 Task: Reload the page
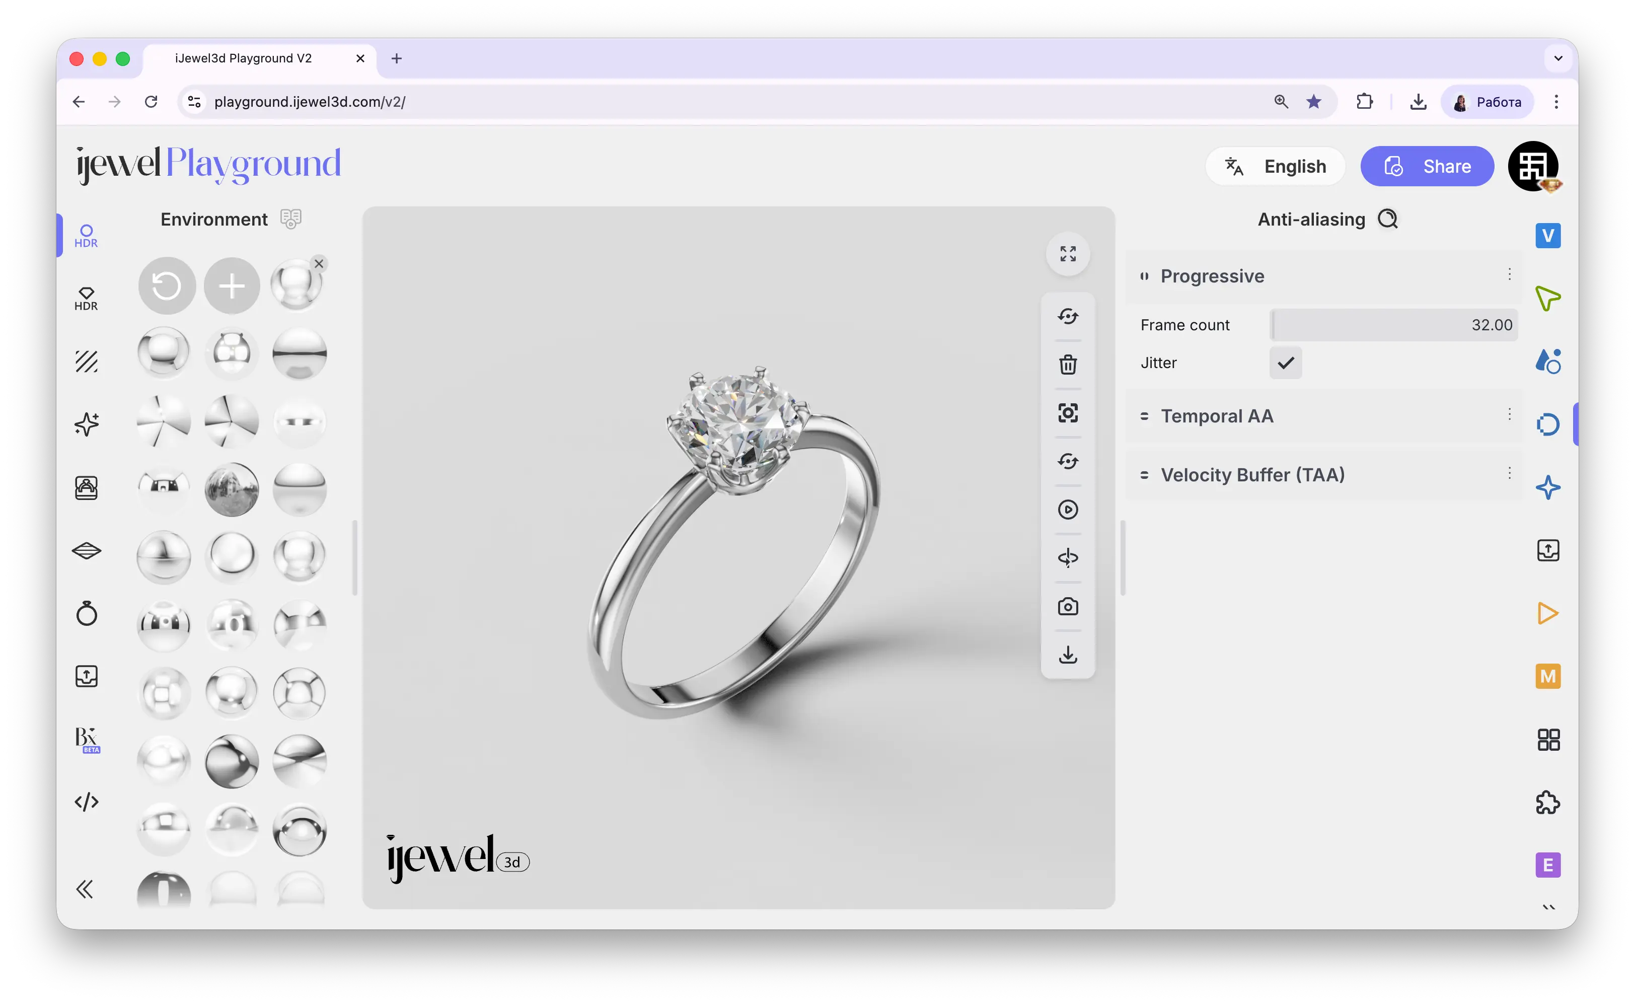click(151, 102)
